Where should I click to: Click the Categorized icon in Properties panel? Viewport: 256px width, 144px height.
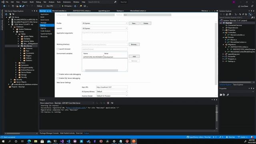tap(221, 95)
